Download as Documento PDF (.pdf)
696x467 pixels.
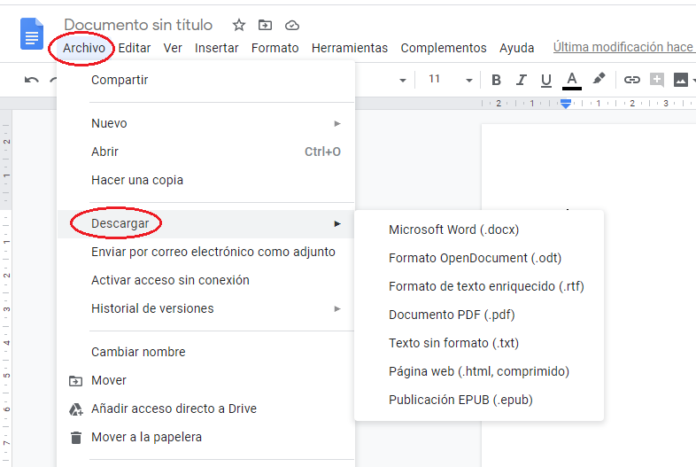[452, 315]
